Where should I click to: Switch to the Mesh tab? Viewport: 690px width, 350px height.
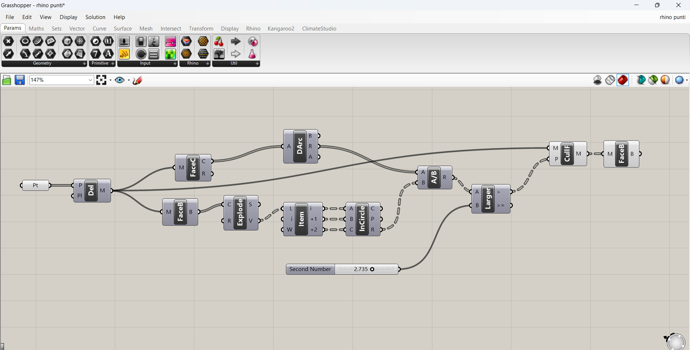pyautogui.click(x=146, y=28)
